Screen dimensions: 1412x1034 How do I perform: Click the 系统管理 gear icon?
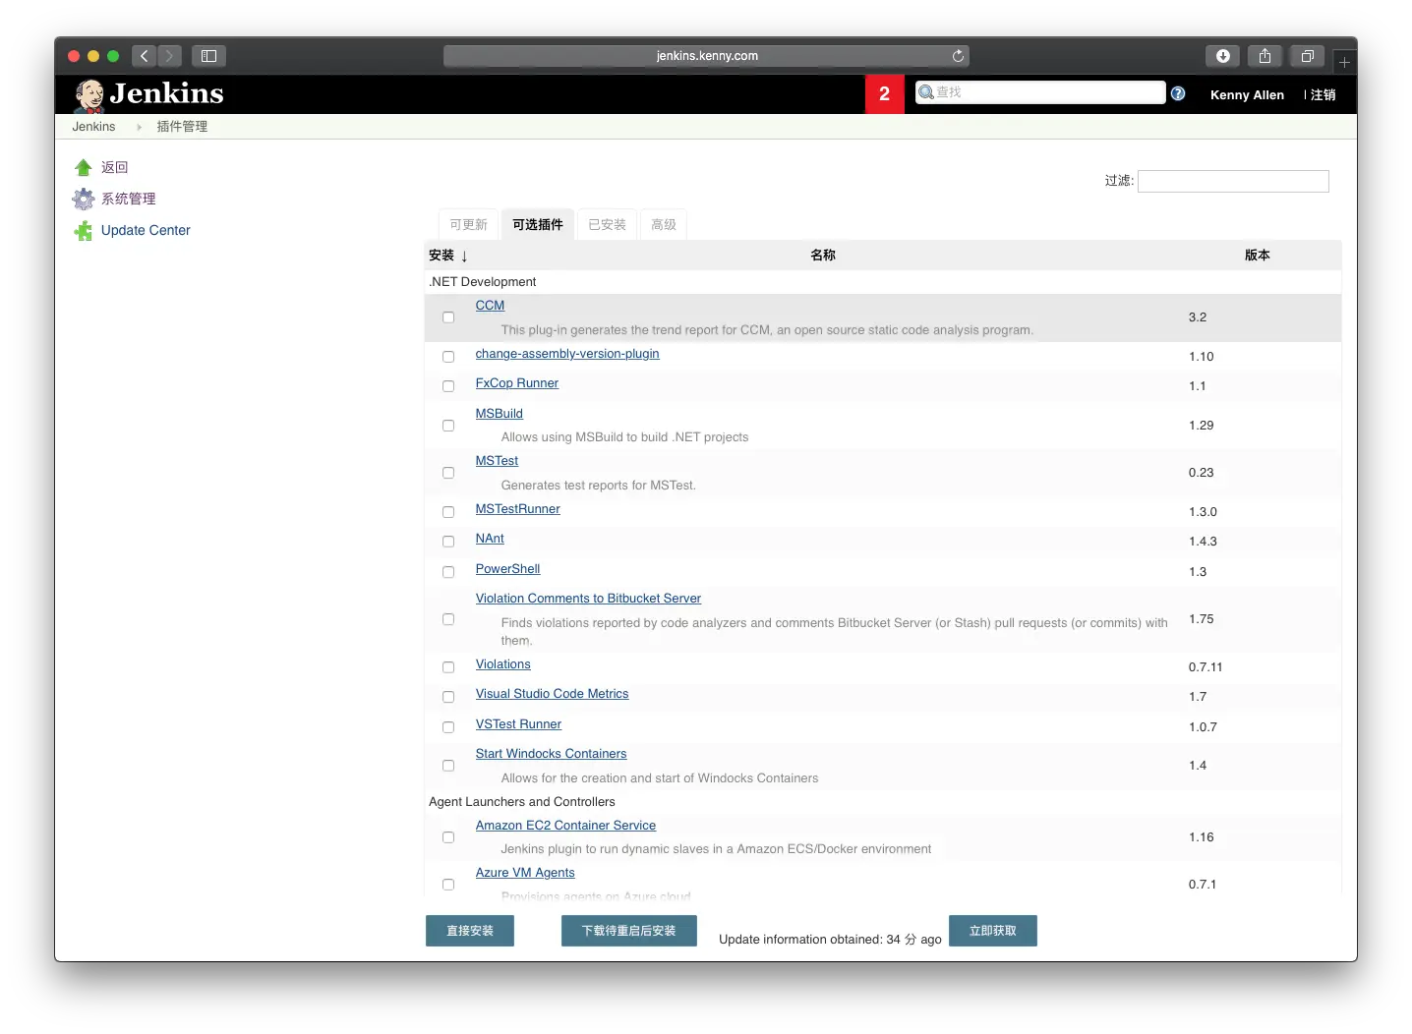[84, 200]
